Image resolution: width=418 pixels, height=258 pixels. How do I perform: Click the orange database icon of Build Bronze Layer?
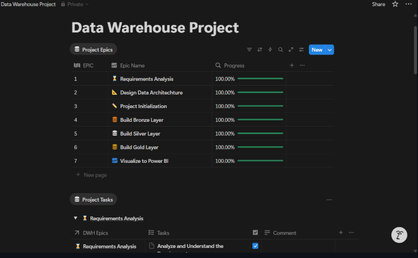(114, 120)
